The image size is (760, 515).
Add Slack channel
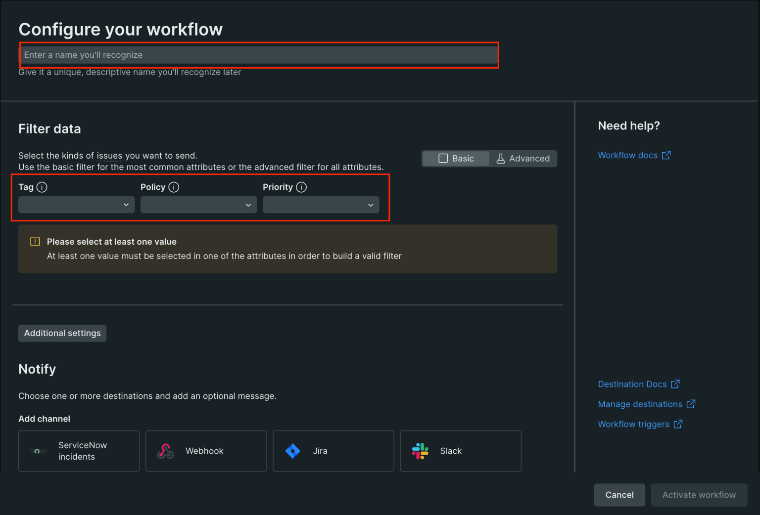point(460,451)
